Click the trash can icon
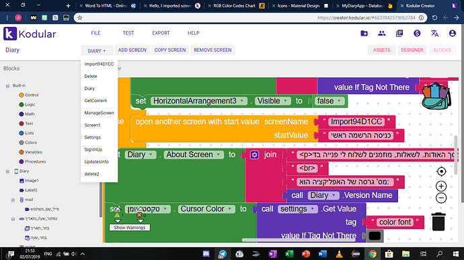Screen dimensions: 464x260 tap(438, 222)
